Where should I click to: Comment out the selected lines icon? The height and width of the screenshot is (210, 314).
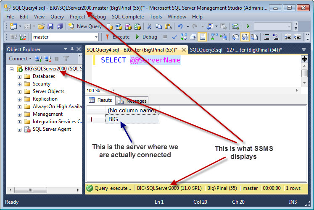(x=267, y=37)
